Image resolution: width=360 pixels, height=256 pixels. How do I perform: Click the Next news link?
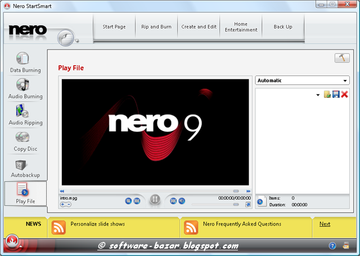(325, 224)
